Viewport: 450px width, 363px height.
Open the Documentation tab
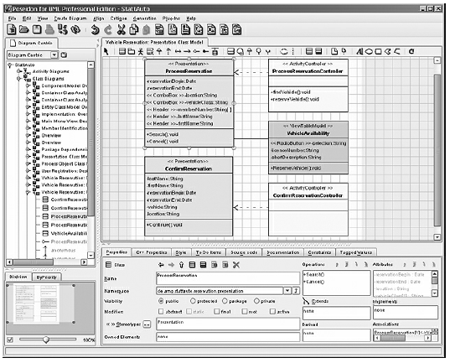(283, 252)
